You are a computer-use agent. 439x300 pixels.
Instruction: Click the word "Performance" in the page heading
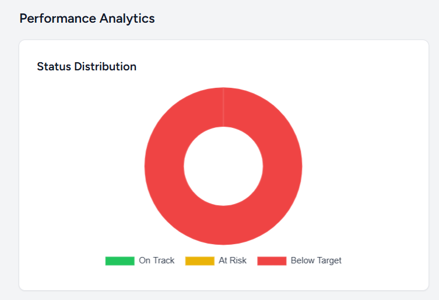click(x=57, y=18)
